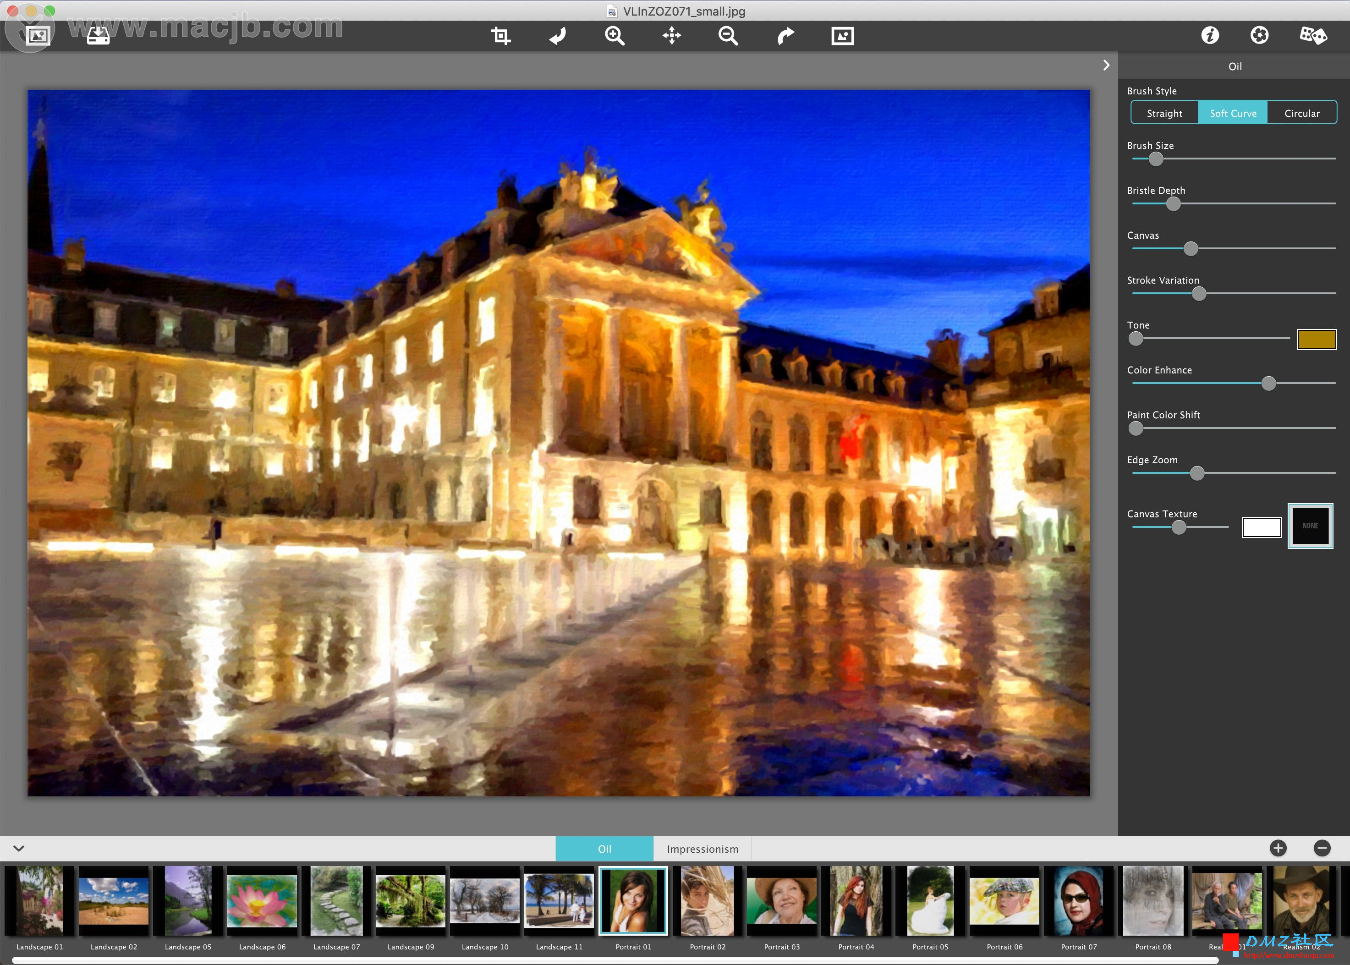Open the Info icon
Viewport: 1350px width, 965px height.
point(1210,35)
